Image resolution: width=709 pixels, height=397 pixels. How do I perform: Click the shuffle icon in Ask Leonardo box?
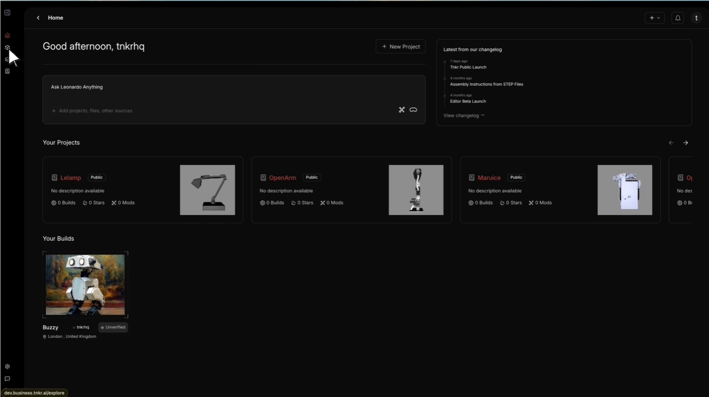tap(401, 109)
